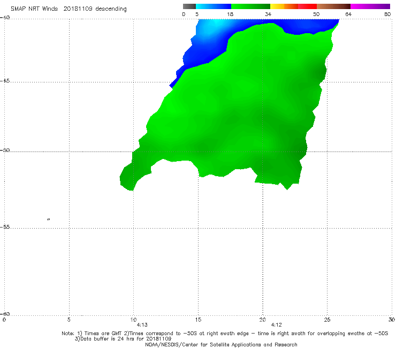
Task: Click the longitude label '20' on the bottom axis
Action: pos(262,320)
